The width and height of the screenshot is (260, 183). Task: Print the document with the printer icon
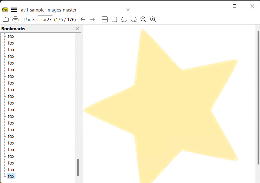point(15,19)
